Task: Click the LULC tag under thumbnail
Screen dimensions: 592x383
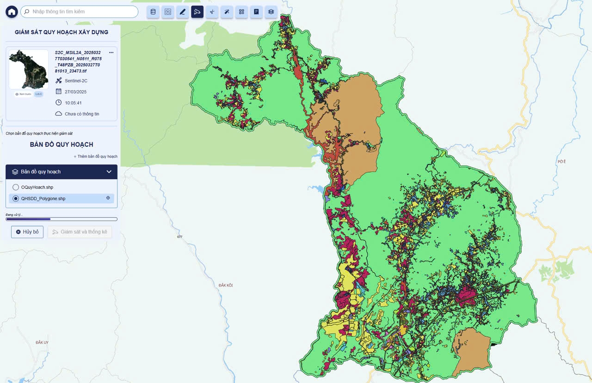Action: [38, 94]
